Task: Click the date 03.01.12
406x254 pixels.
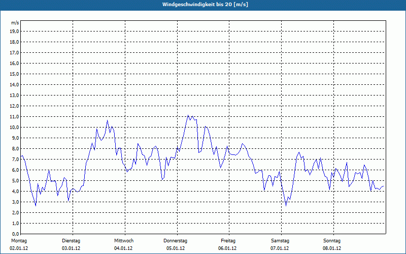Action: tap(71, 248)
